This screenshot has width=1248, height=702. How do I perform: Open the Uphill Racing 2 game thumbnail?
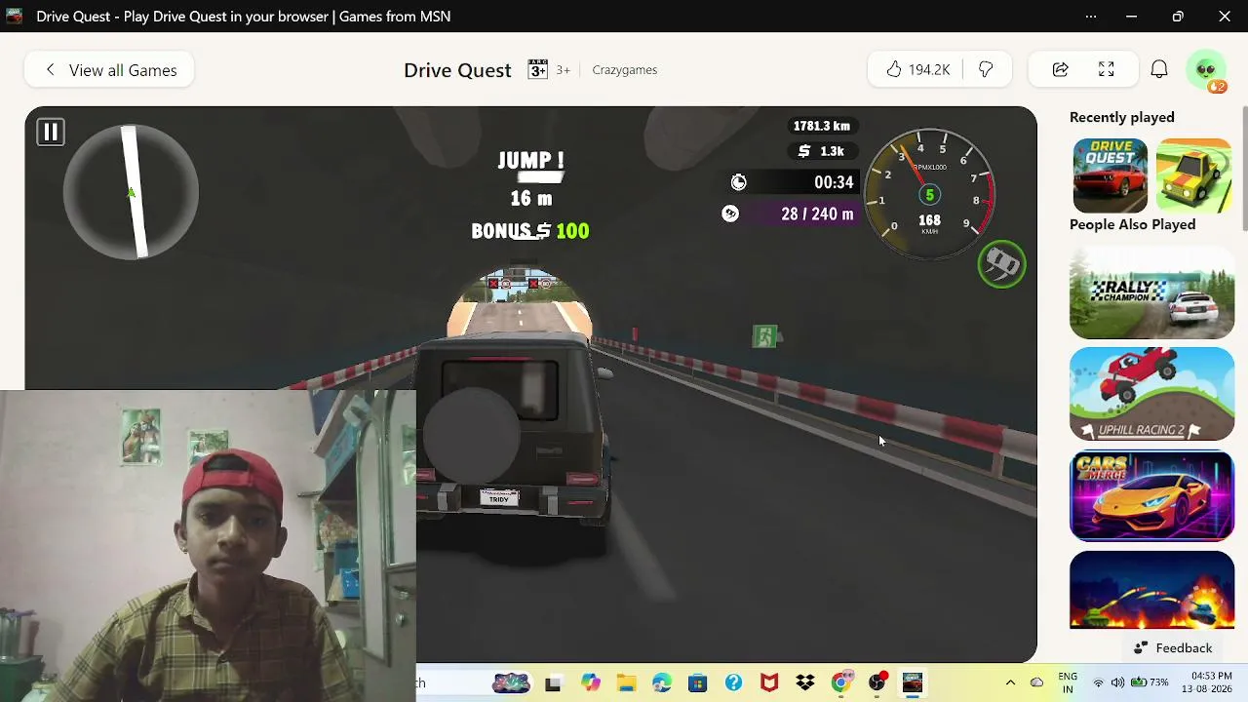1151,394
